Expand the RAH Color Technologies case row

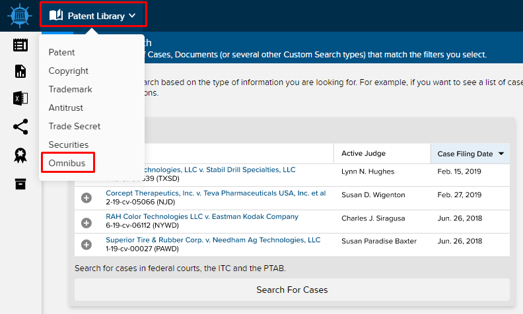pos(87,223)
